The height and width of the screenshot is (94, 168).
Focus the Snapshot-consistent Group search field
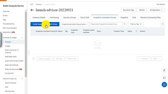coord(106,24)
